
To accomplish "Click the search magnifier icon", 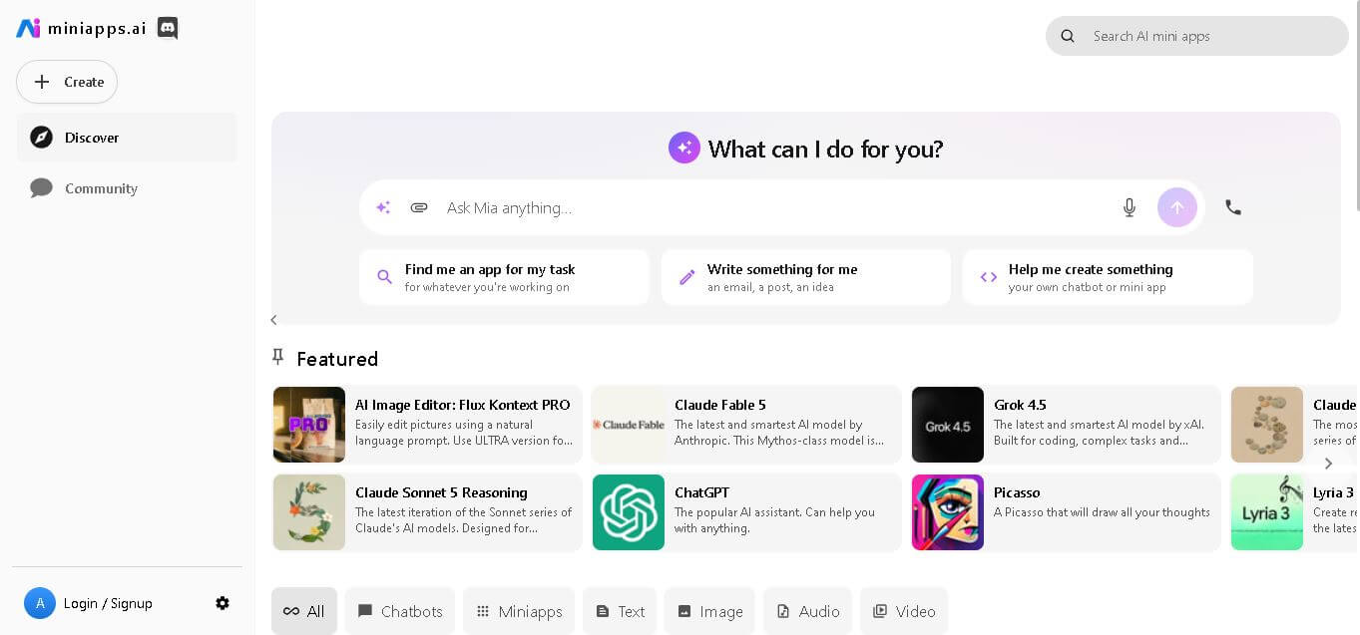I will tap(1068, 36).
